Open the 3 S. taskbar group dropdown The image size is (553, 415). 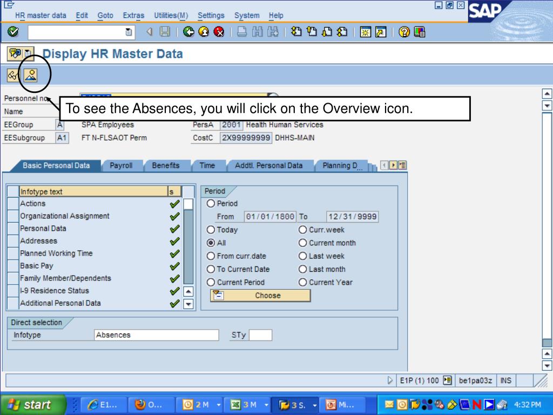(315, 405)
